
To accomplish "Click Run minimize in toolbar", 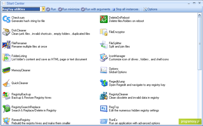I will pyautogui.click(x=69, y=9).
